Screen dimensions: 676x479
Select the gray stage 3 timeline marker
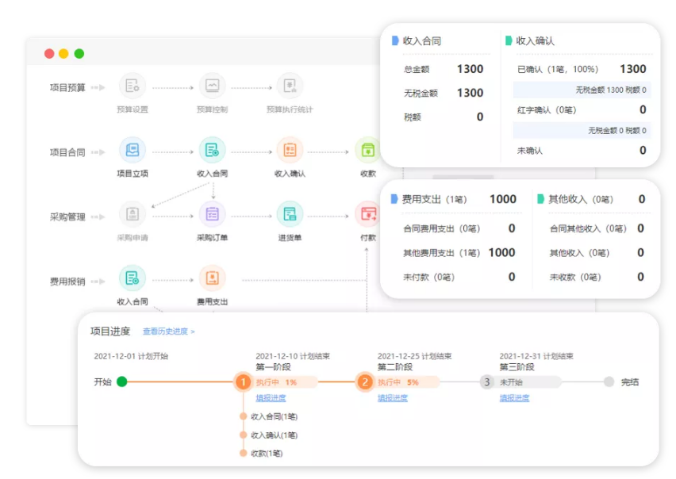click(x=486, y=382)
